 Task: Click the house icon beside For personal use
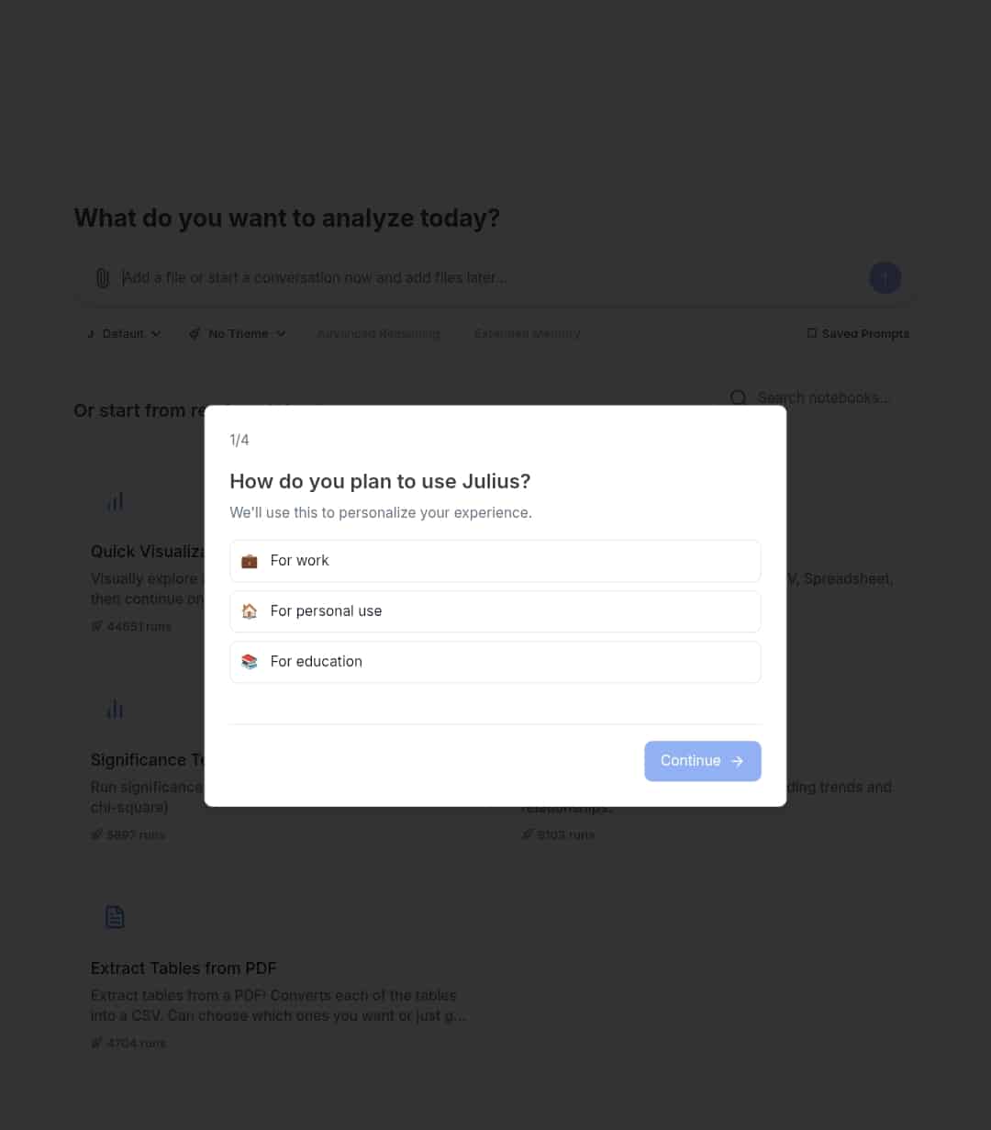(x=250, y=611)
